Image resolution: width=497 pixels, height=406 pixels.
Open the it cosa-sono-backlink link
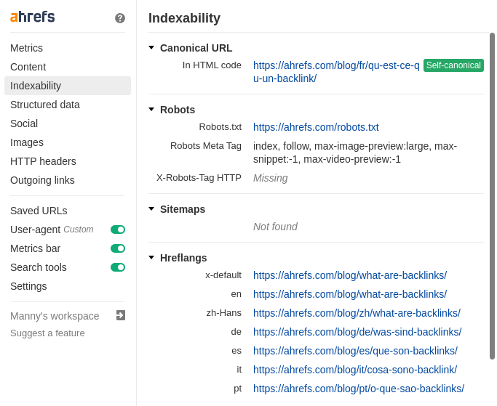[x=355, y=370]
